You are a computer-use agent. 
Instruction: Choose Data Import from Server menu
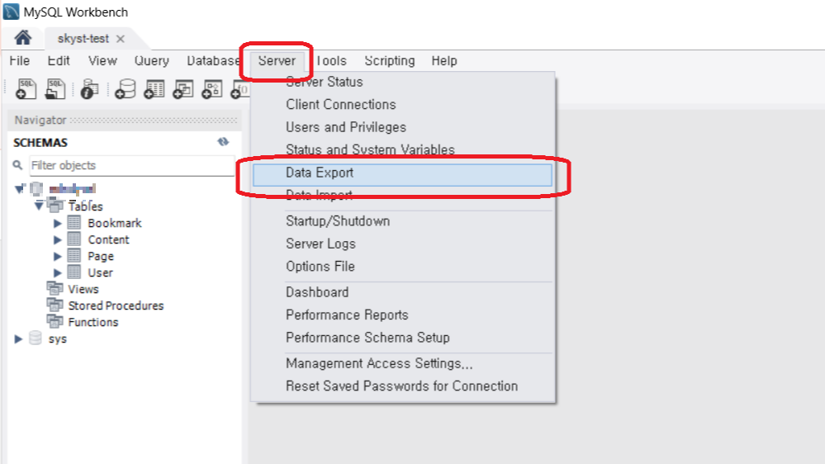(x=402, y=196)
